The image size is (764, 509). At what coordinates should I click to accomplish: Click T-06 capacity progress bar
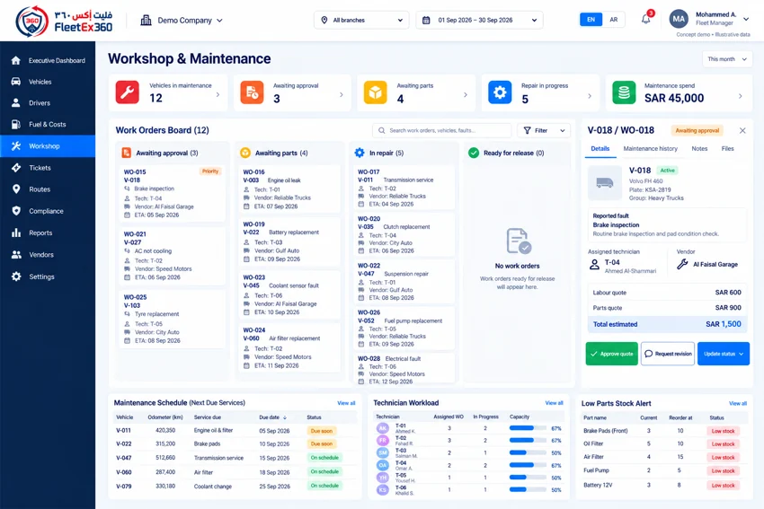click(x=528, y=489)
